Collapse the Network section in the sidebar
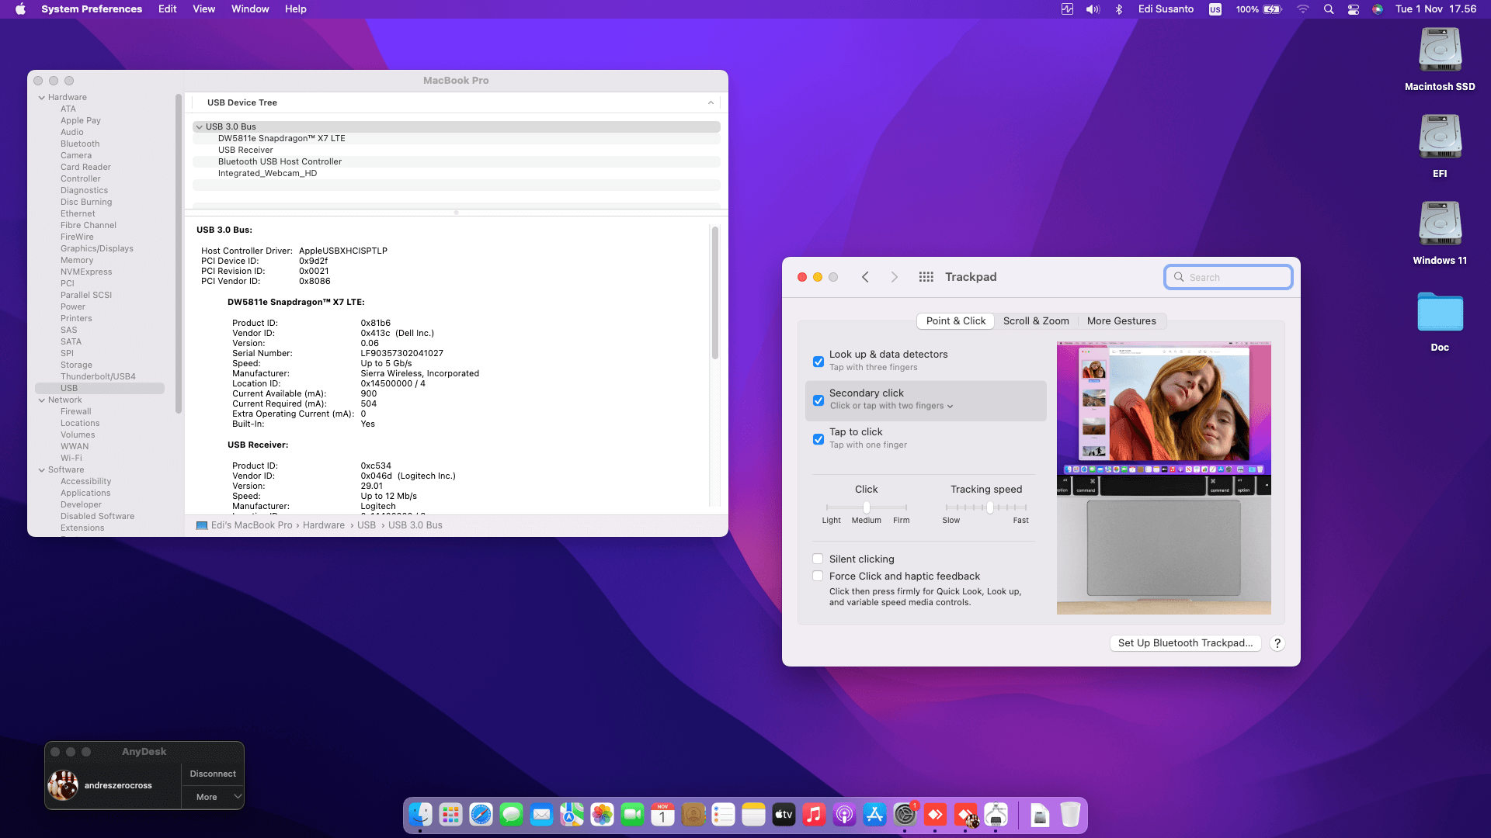 coord(42,400)
